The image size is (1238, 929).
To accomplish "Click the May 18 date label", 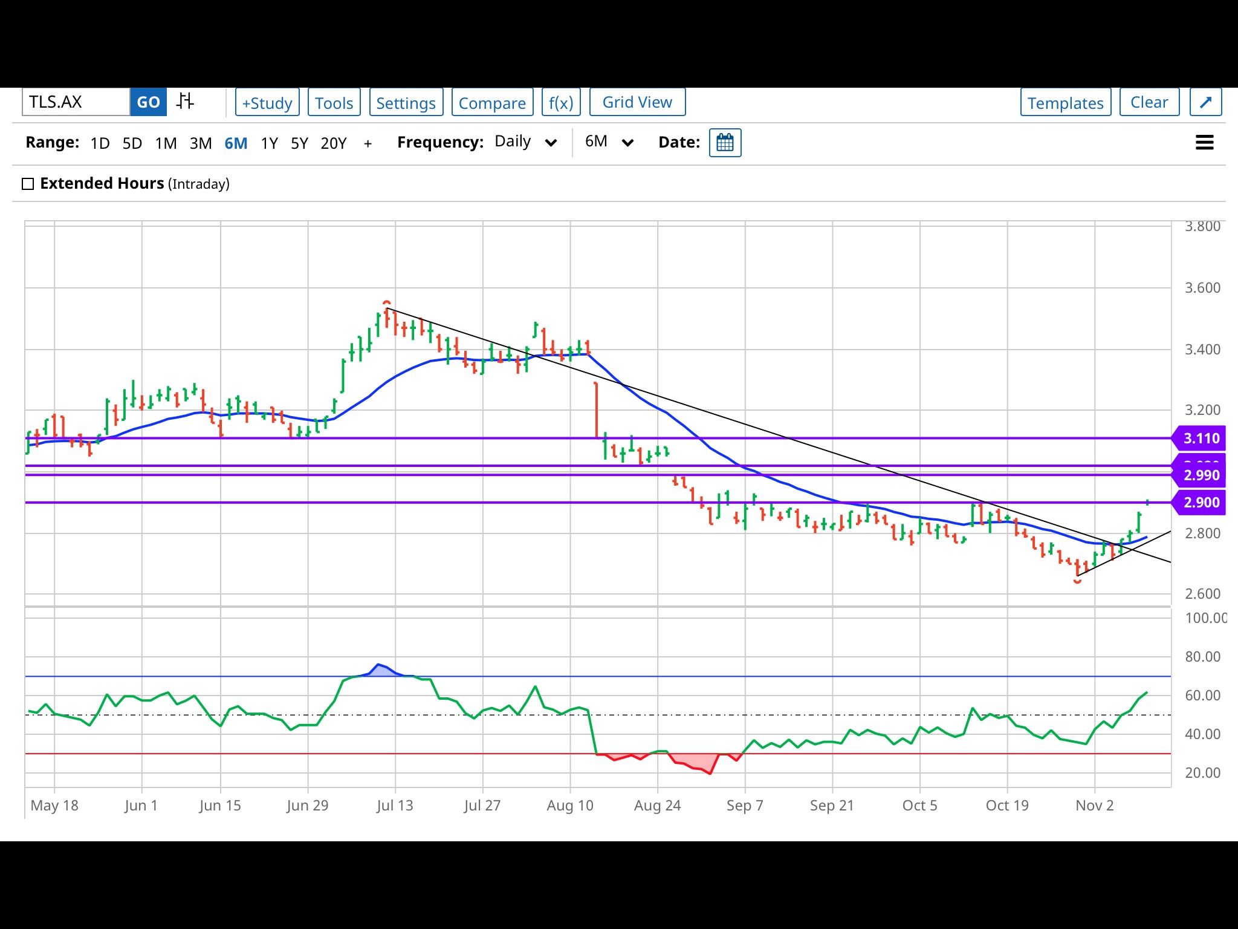I will [x=54, y=806].
